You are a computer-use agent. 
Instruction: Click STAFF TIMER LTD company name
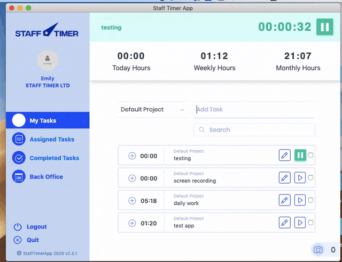pos(48,85)
